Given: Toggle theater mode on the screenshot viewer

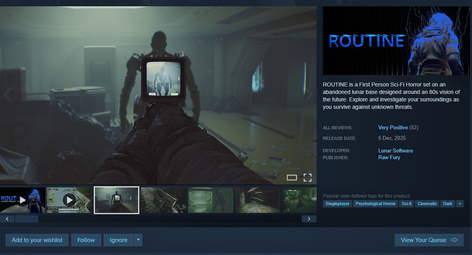Looking at the screenshot, I should [292, 177].
